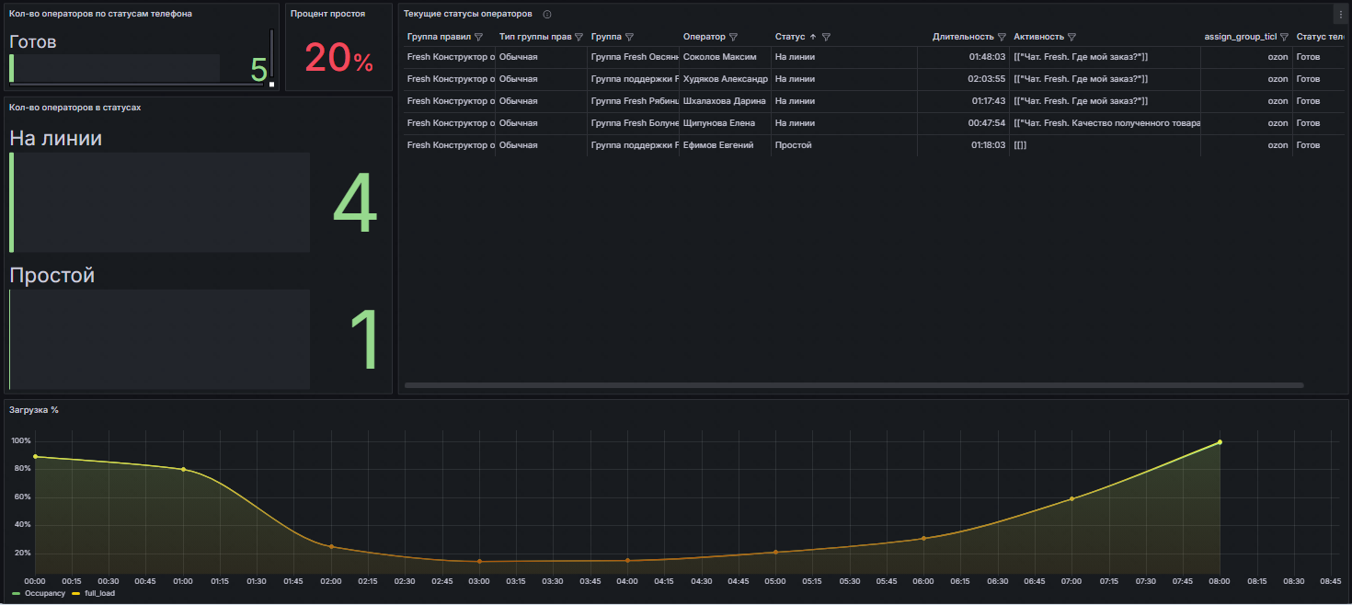Open Загрузка % panel title menu

34,410
